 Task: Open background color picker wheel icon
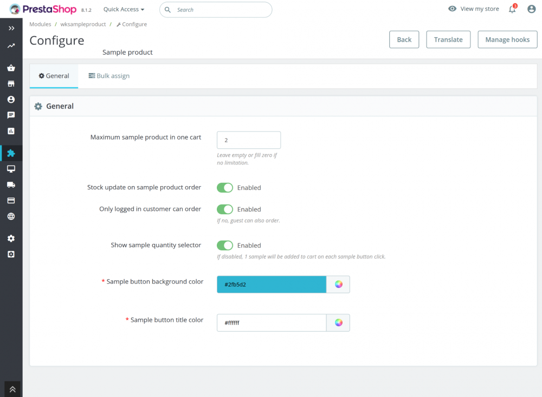pyautogui.click(x=338, y=284)
